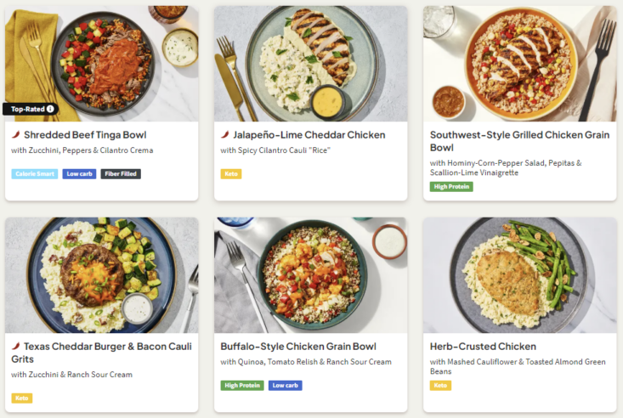Image resolution: width=623 pixels, height=418 pixels.
Task: Open the Herb-Crusted Chicken recipe title
Action: pyautogui.click(x=483, y=347)
